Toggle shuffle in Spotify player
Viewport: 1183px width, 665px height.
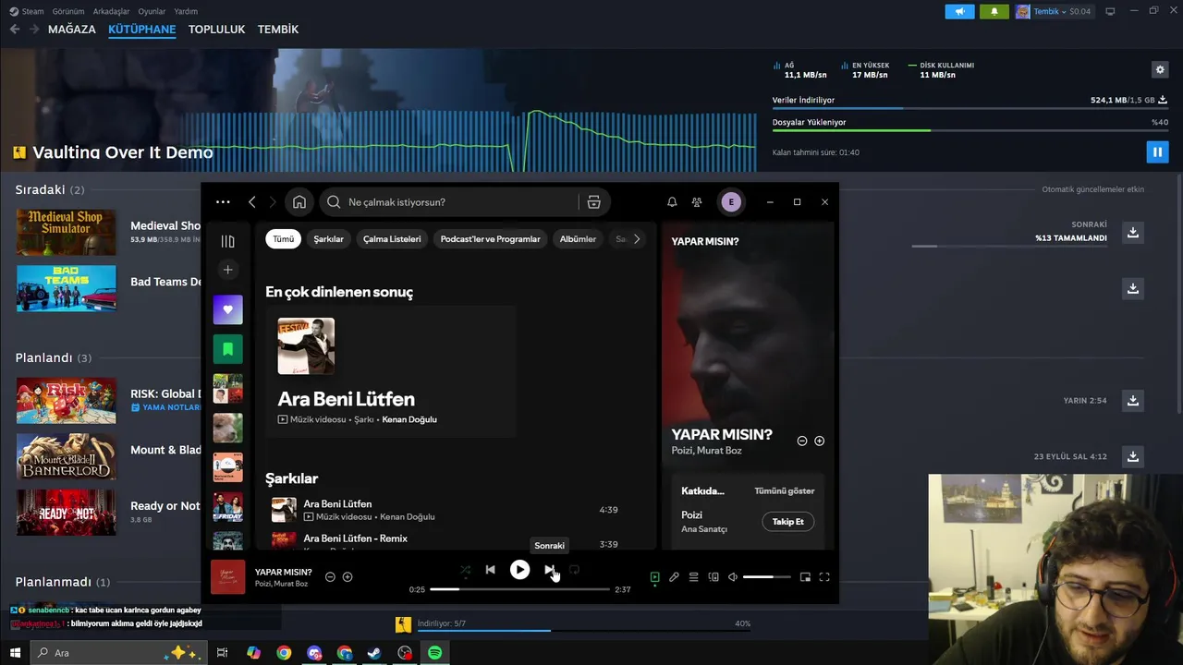coord(465,570)
